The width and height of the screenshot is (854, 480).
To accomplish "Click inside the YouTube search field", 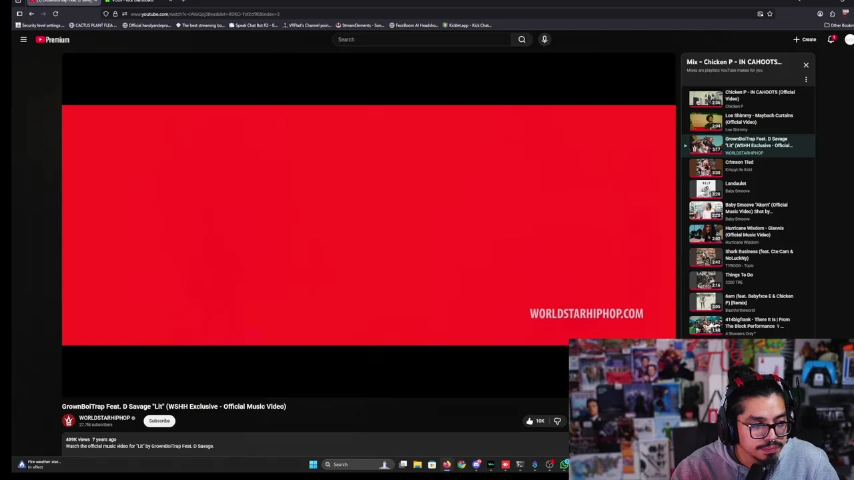I will (x=422, y=39).
